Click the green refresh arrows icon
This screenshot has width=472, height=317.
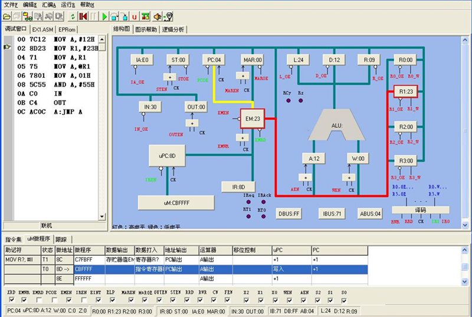click(x=72, y=16)
